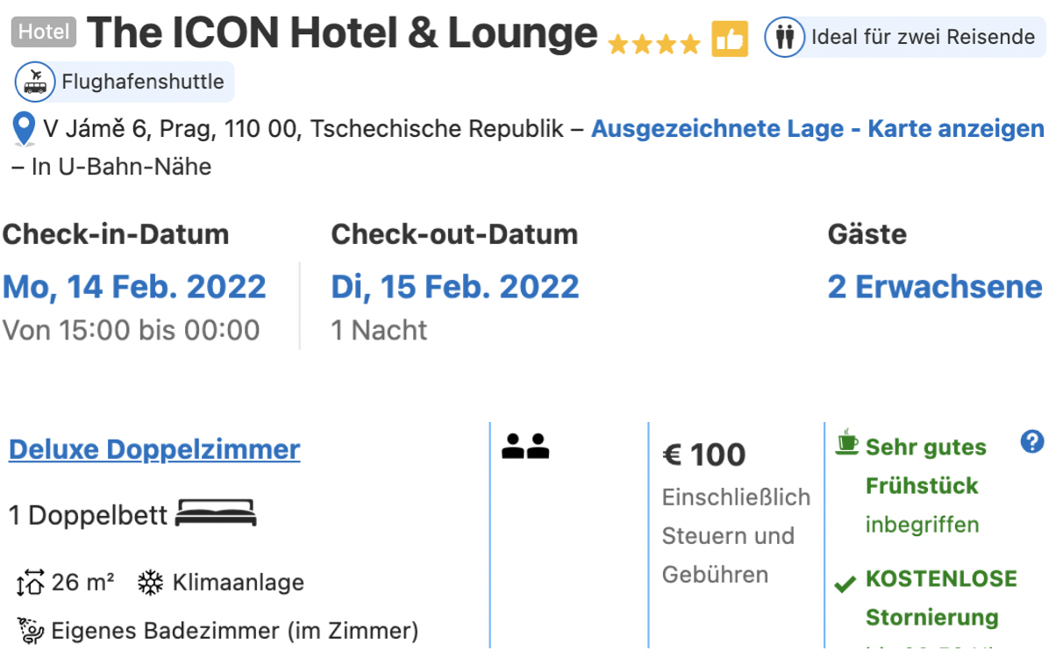Screen dimensions: 1063x665
Task: Change check-out date Di, 15 Feb. 2022
Action: (x=455, y=287)
